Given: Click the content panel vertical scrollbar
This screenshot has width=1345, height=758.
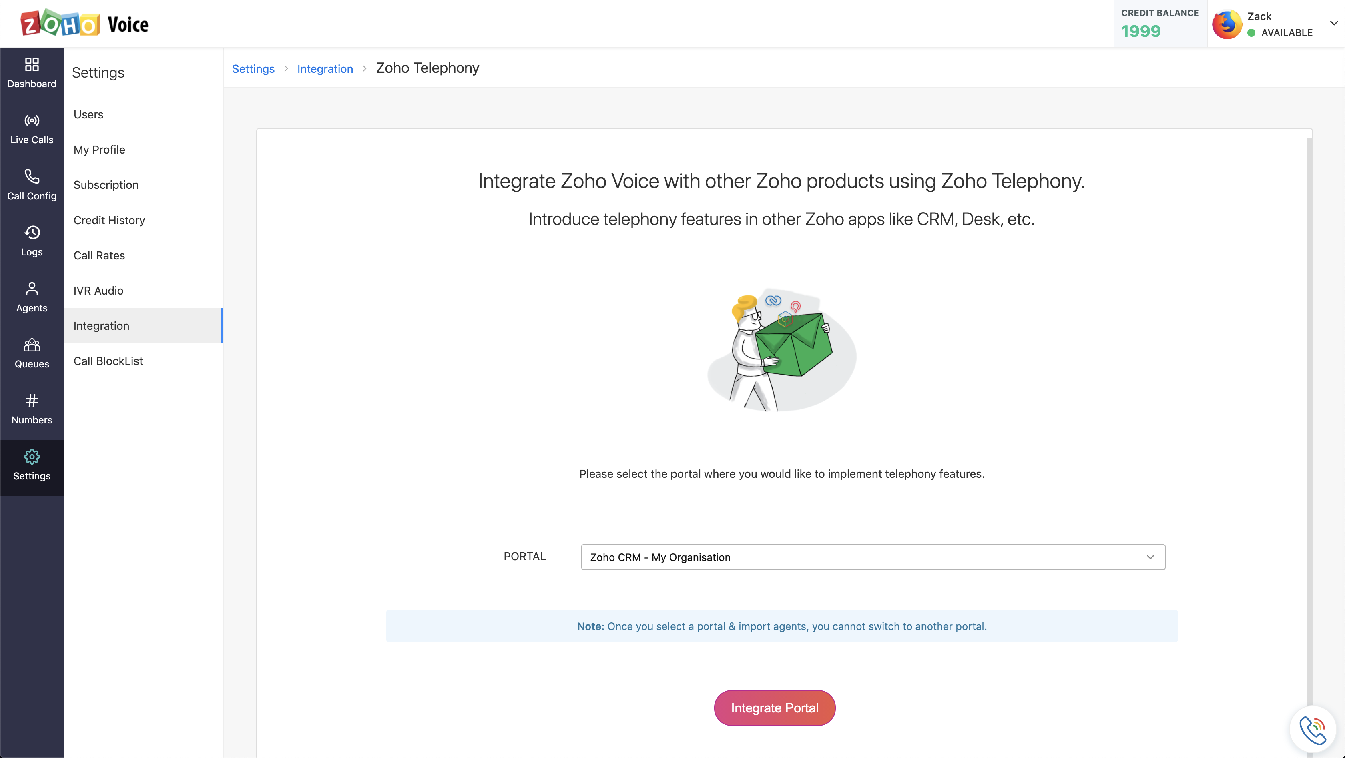Looking at the screenshot, I should pos(1309,418).
